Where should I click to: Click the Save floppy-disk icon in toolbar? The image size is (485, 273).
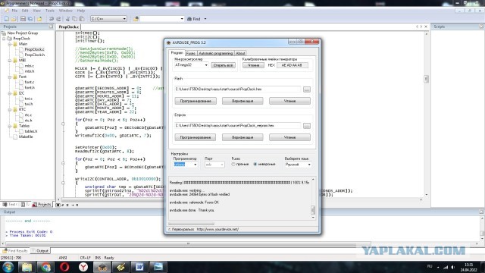pos(23,19)
